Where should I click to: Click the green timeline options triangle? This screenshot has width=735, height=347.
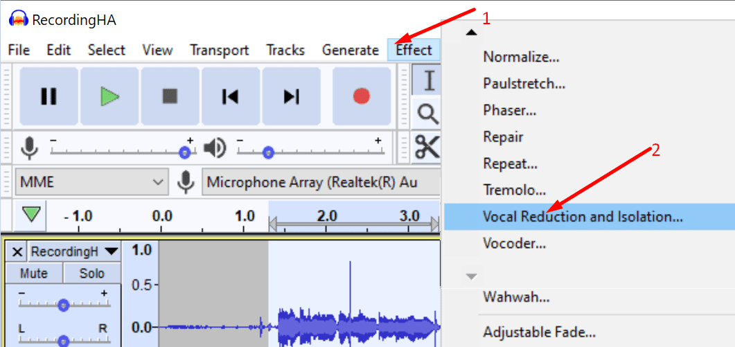pyautogui.click(x=33, y=215)
